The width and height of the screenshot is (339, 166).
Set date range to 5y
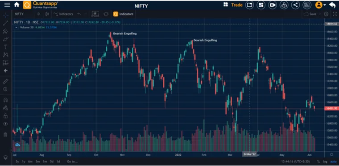(x=17, y=162)
